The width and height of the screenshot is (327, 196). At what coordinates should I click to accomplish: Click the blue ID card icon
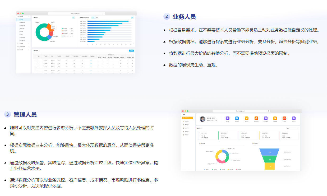coord(237,118)
